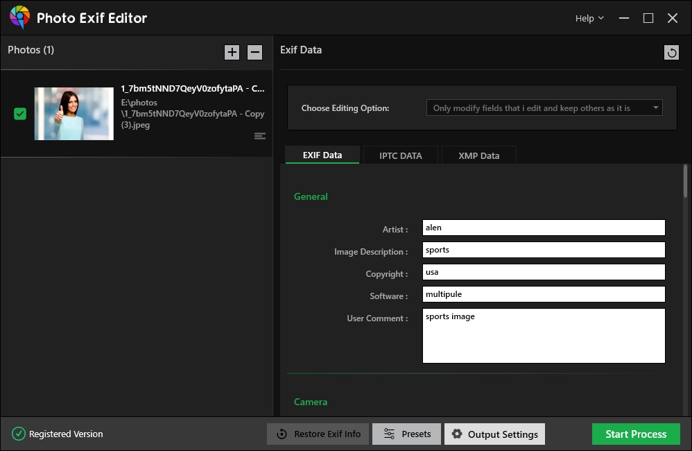Click the Photos (1) header label

tap(31, 50)
